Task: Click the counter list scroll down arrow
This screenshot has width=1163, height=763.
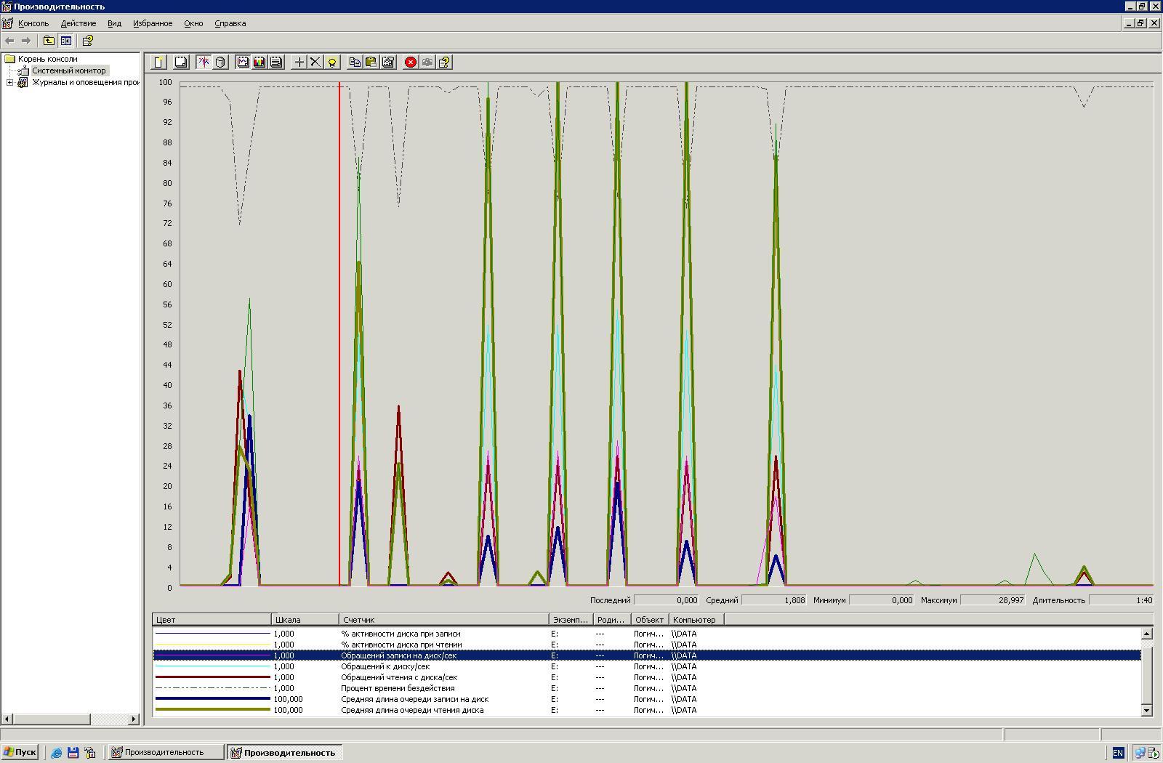Action: pyautogui.click(x=1147, y=710)
